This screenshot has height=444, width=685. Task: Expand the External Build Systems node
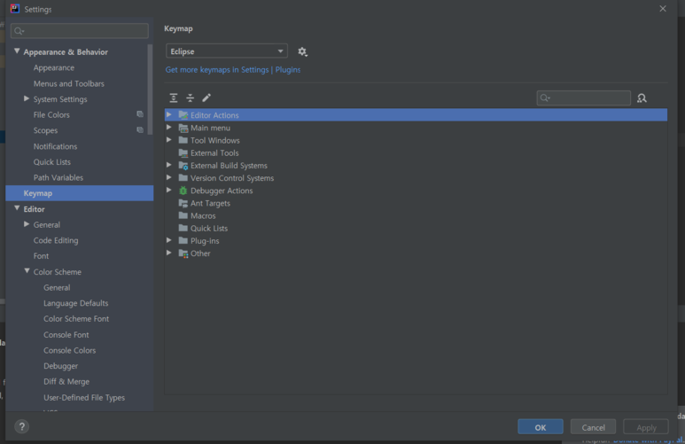click(x=169, y=165)
